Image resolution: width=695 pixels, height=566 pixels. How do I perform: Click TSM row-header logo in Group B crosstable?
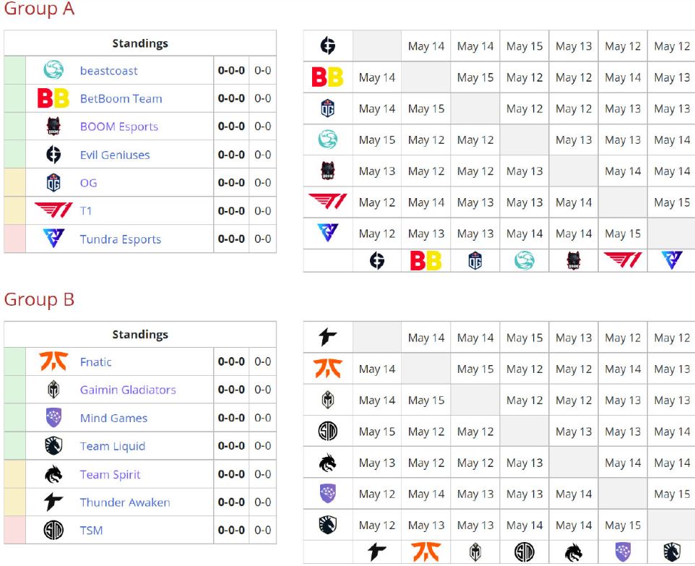pos(328,431)
